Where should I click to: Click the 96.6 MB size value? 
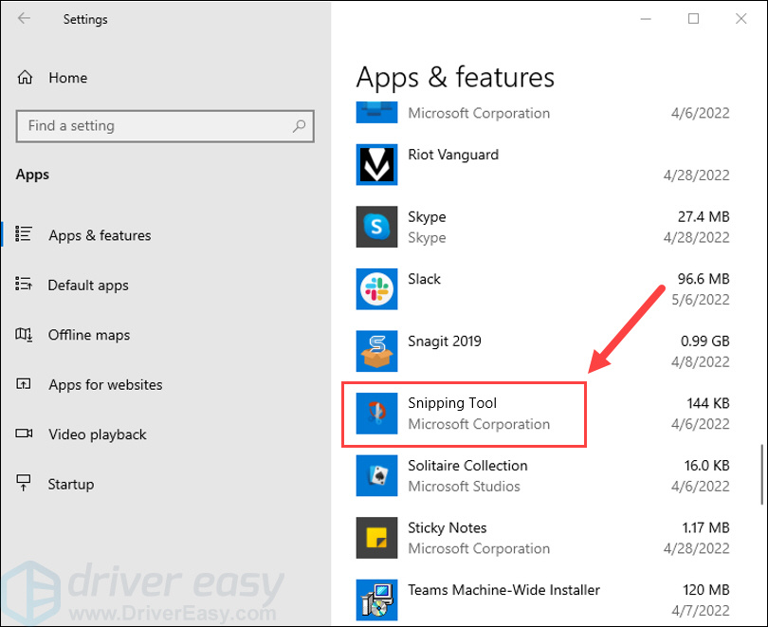point(704,279)
